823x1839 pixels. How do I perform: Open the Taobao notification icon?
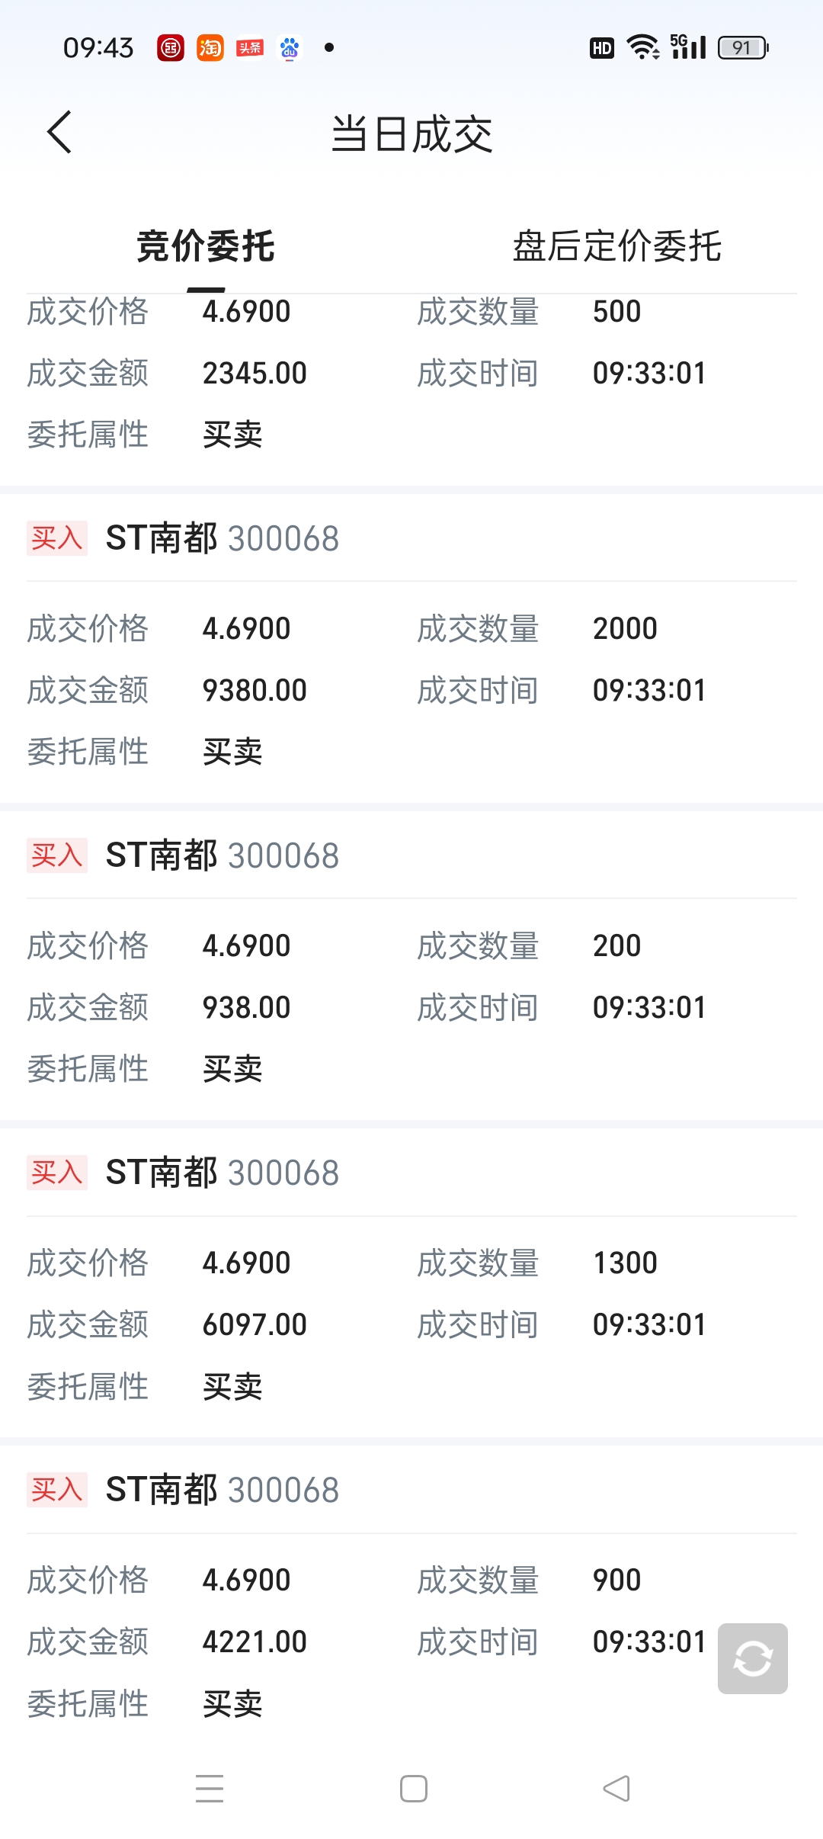(x=210, y=48)
